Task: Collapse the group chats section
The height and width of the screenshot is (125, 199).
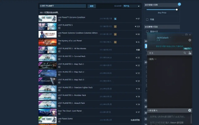Action: [148, 111]
